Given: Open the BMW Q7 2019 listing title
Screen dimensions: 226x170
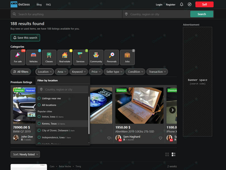Looking at the screenshot, I should click(22, 131).
